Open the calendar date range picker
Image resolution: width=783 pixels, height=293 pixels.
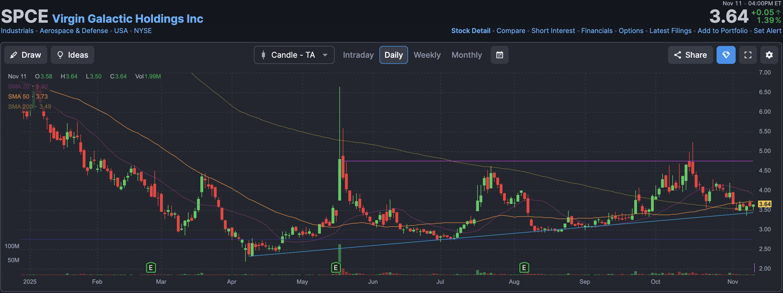pos(499,55)
